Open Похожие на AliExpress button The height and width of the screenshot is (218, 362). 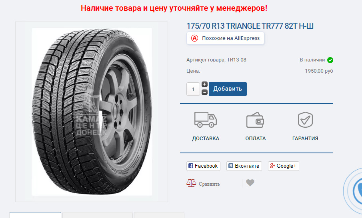pos(225,38)
